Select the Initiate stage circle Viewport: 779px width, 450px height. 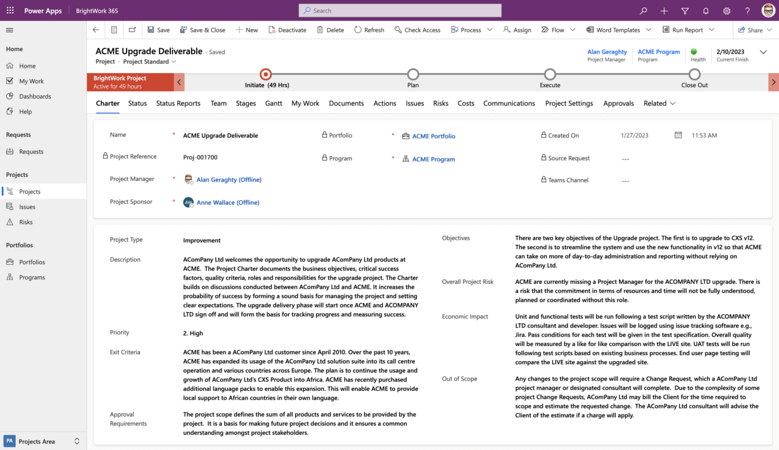[265, 74]
